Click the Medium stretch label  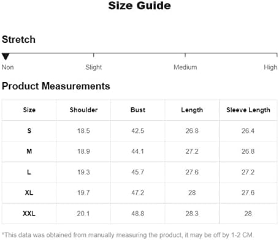tap(185, 67)
